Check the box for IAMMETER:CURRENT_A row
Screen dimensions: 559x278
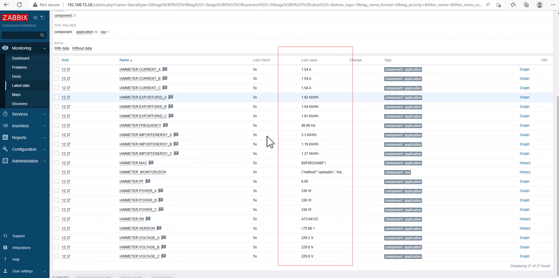point(57,69)
